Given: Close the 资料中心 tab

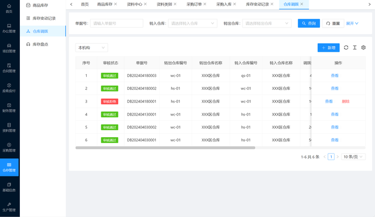Looking at the screenshot, I should [145, 4].
